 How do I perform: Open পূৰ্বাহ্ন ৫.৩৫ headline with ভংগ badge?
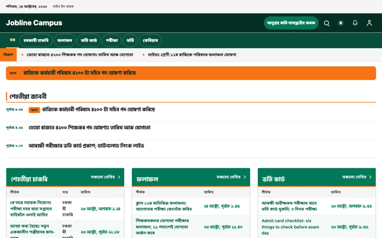coord(98,110)
